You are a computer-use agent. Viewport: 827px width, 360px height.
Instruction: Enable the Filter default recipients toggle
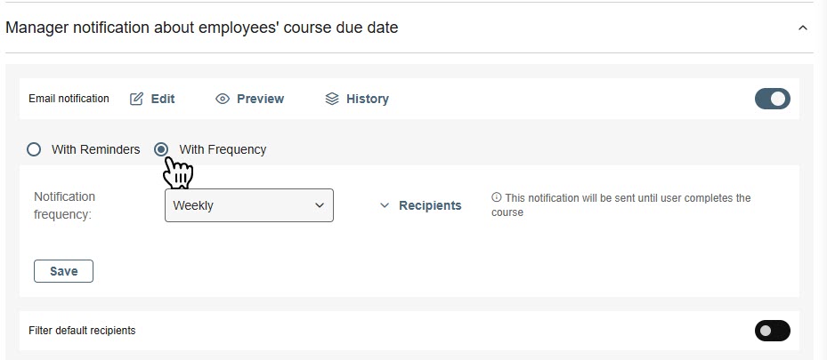pos(772,331)
